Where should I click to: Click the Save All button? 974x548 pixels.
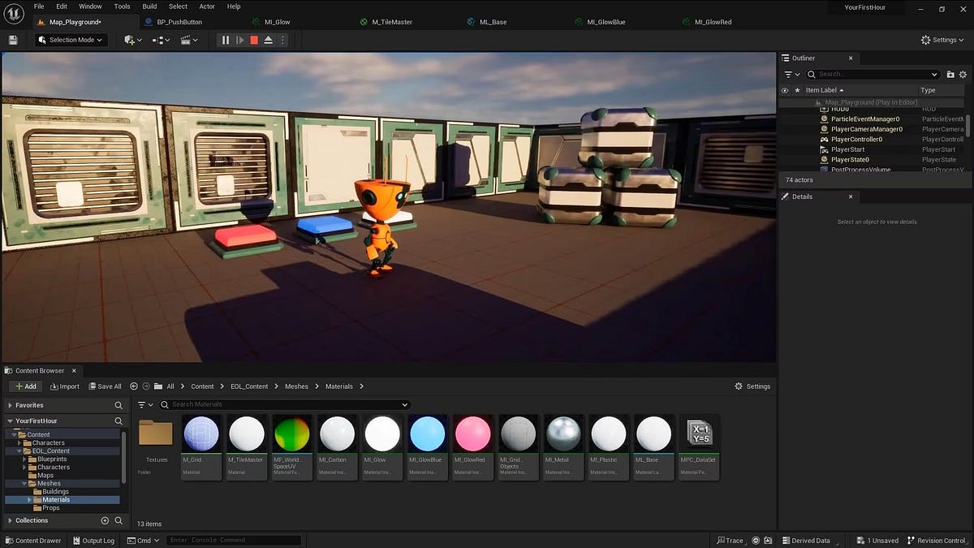[x=105, y=386]
